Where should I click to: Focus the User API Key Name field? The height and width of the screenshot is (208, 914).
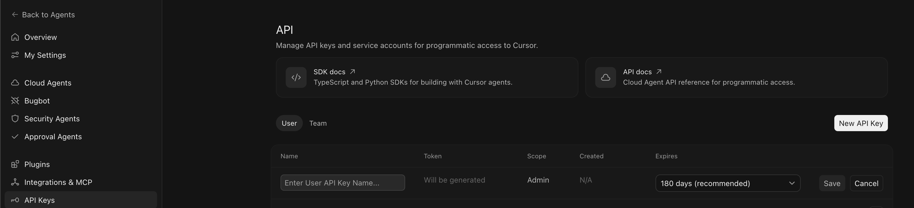pos(343,183)
